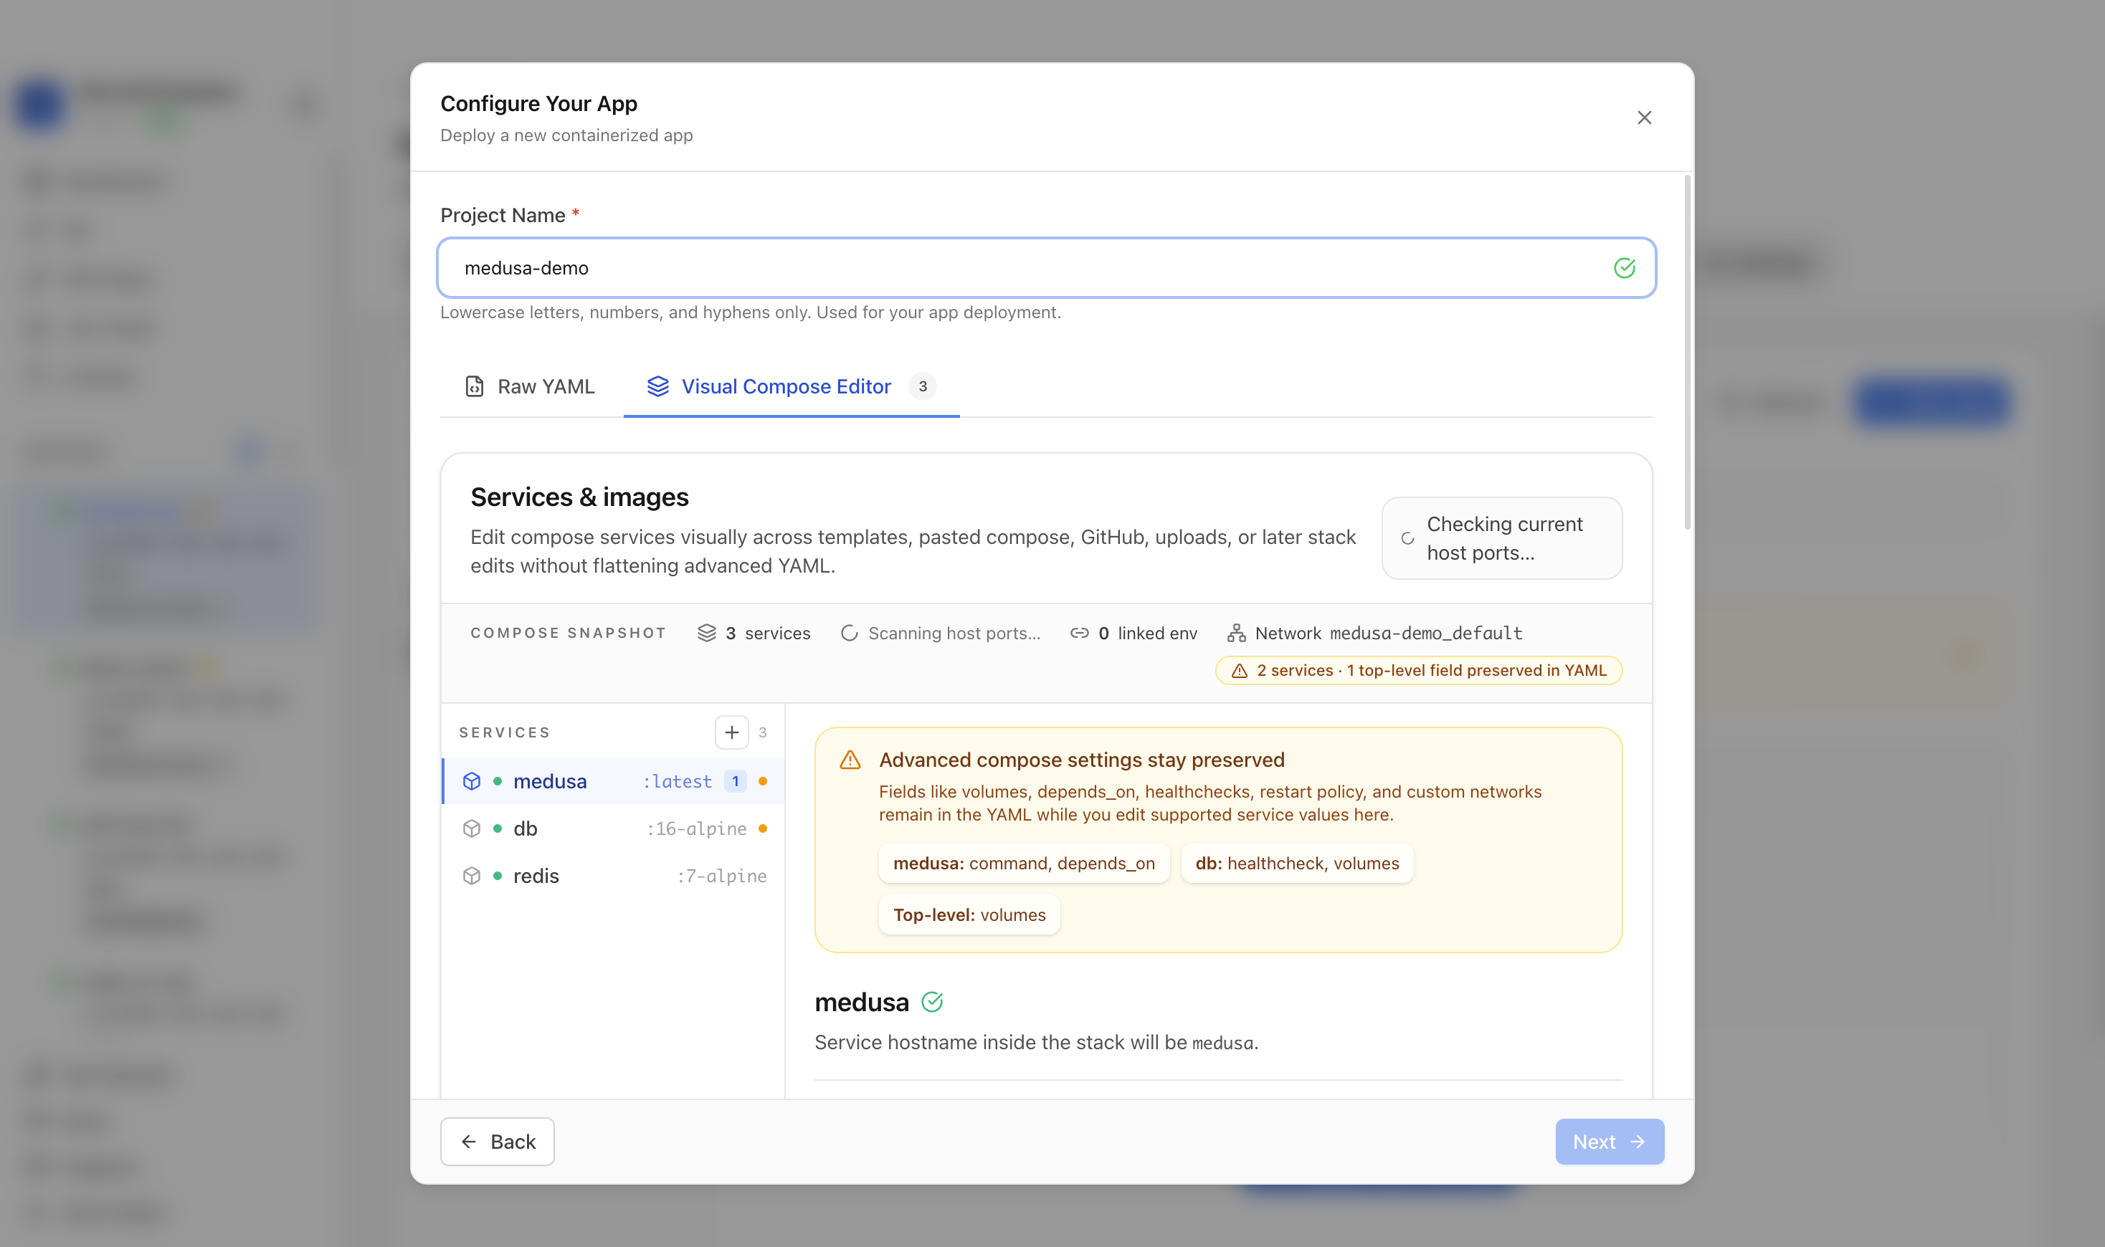
Task: Click the cube icon next to db
Action: click(x=472, y=828)
